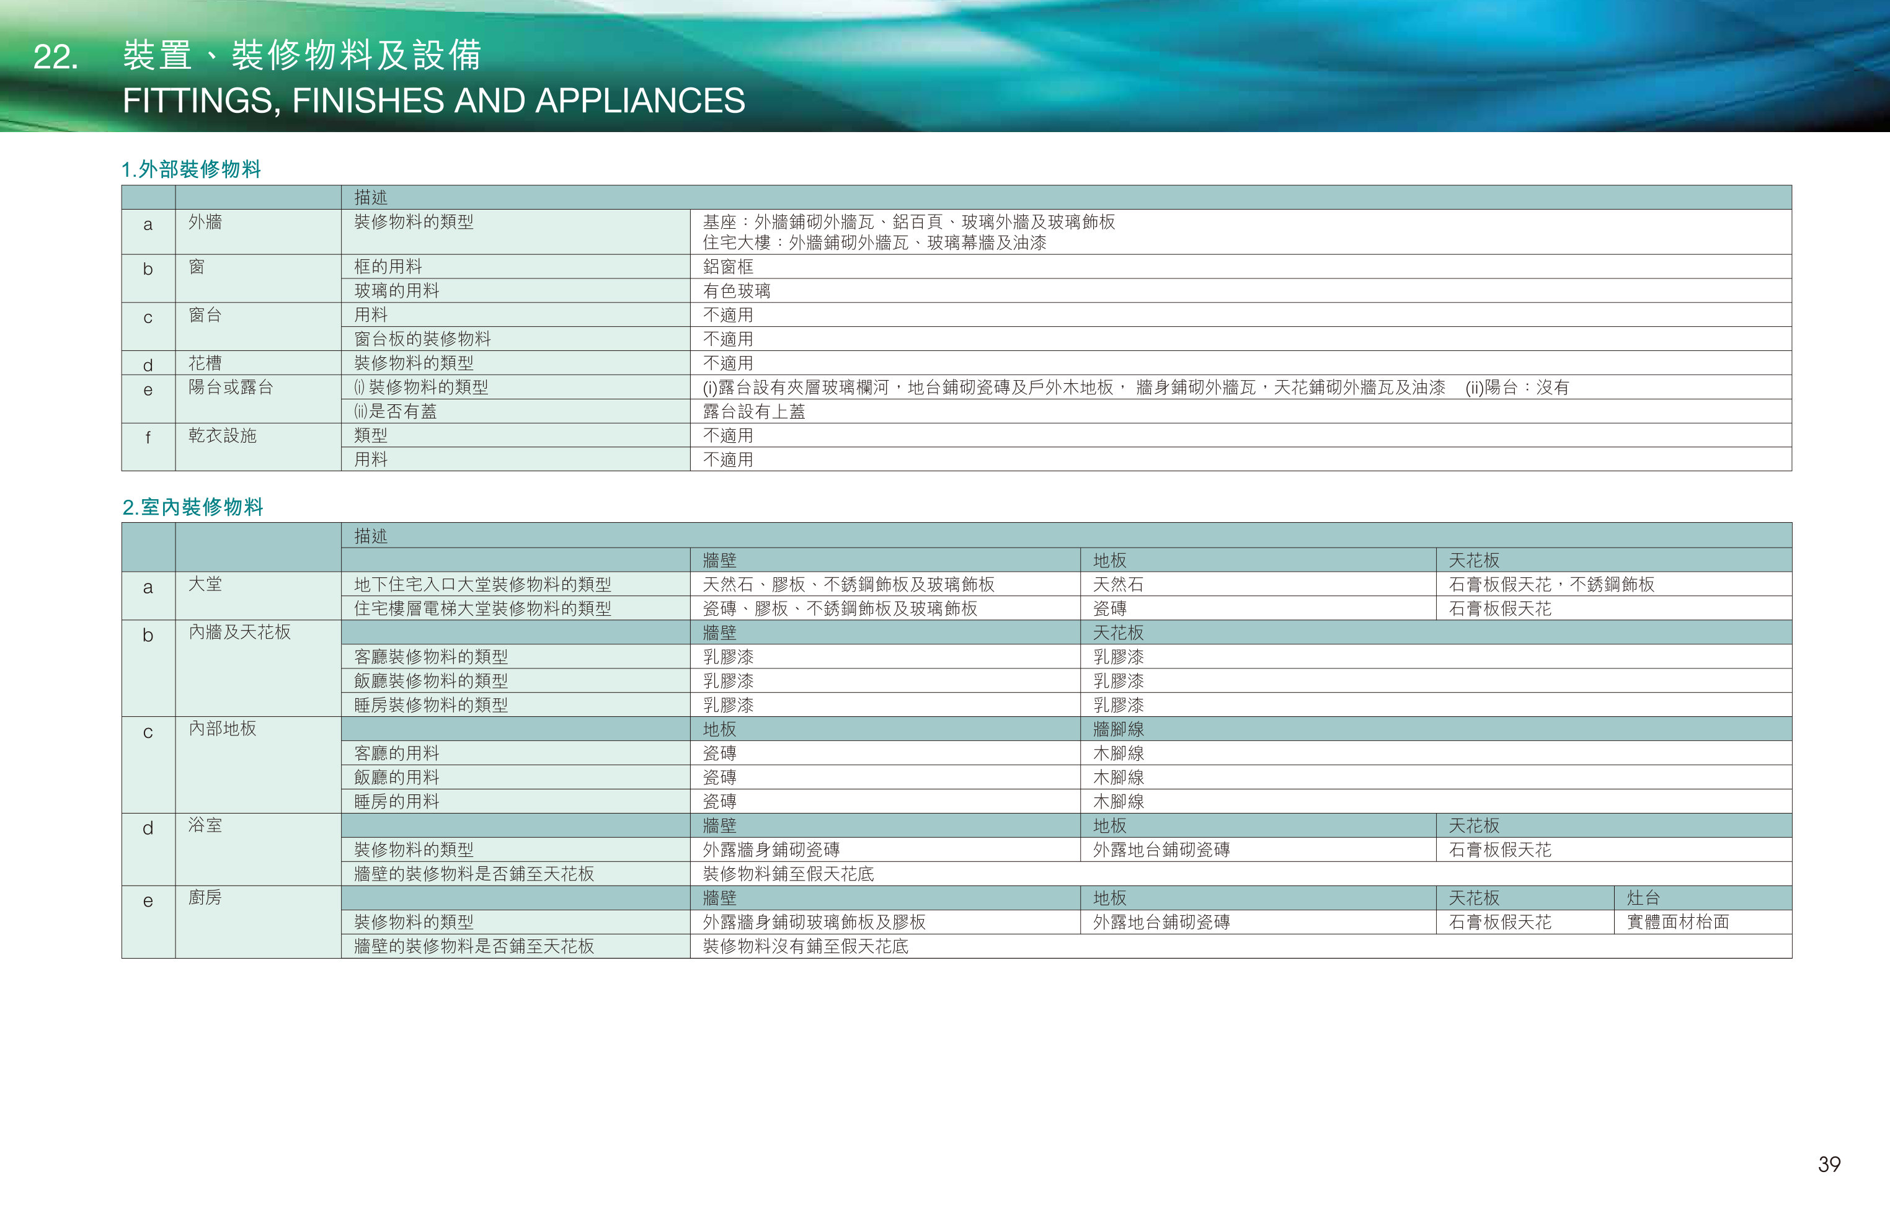The width and height of the screenshot is (1890, 1221).
Task: Click the row label "浴室"
Action: tap(205, 825)
